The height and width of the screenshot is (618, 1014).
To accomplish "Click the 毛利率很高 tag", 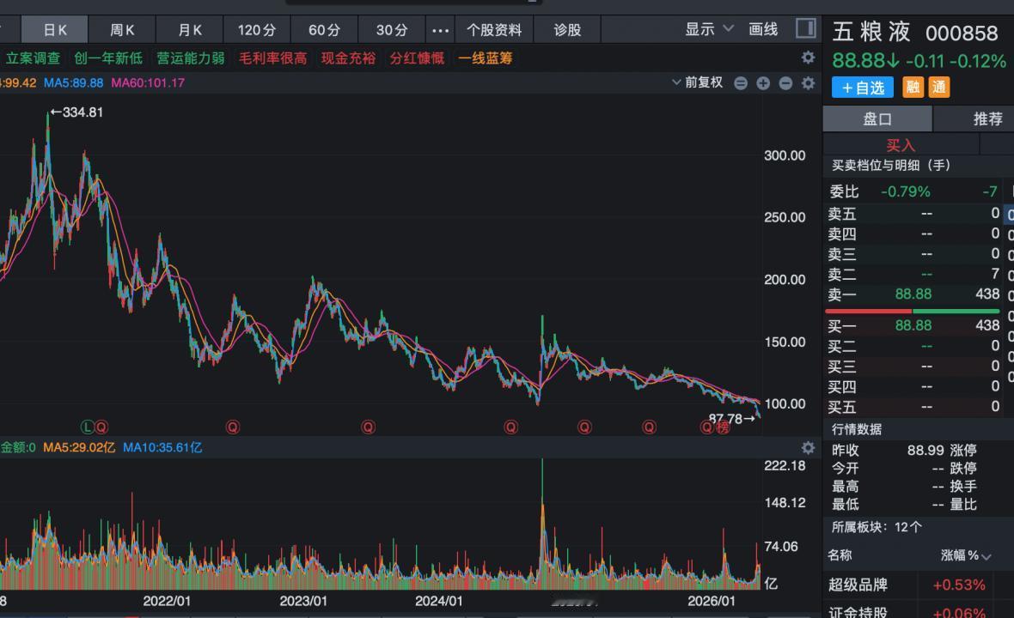I will [273, 58].
